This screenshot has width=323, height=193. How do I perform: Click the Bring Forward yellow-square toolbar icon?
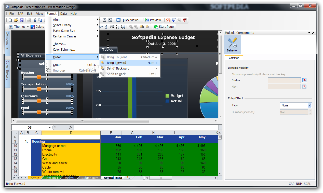[142, 27]
